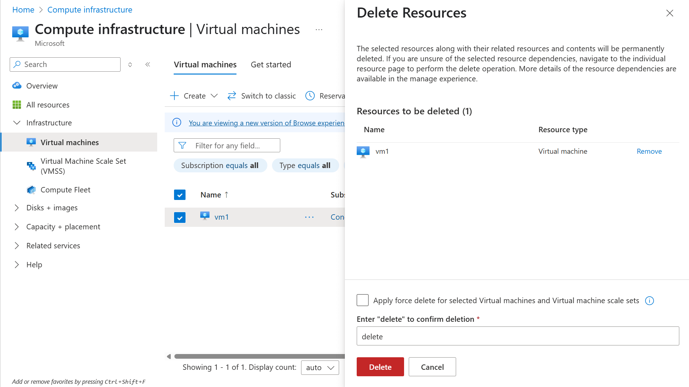Open the more options ellipsis beside the title
Screen dimensions: 689x387
(x=319, y=30)
